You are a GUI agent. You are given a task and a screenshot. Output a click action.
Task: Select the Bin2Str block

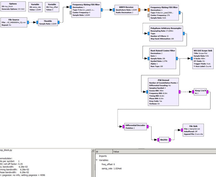point(164,140)
